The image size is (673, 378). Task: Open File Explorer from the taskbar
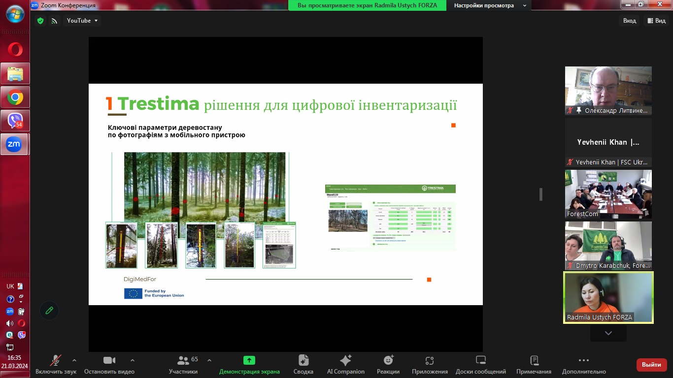[x=15, y=73]
